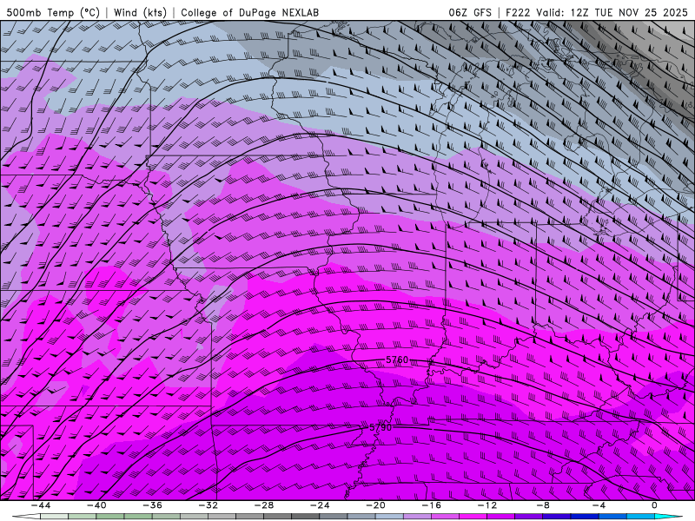Click the 5790 height contour label
This screenshot has height=521, width=695.
point(381,427)
